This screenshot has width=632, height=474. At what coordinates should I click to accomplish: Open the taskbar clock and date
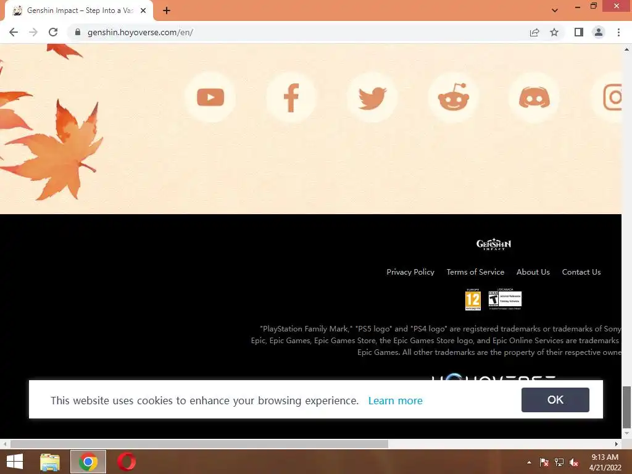point(605,462)
